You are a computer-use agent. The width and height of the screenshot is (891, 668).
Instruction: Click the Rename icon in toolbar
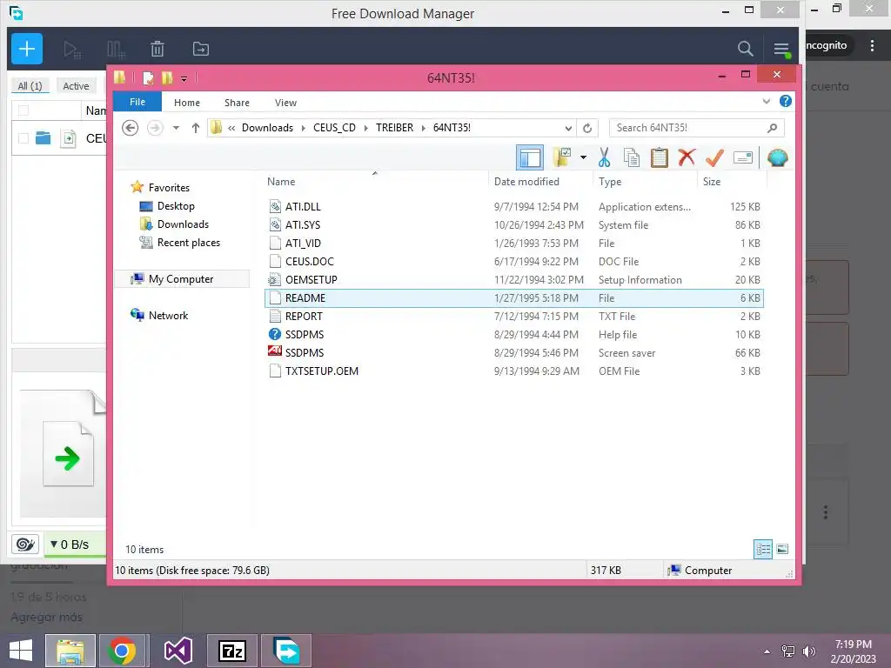click(743, 157)
